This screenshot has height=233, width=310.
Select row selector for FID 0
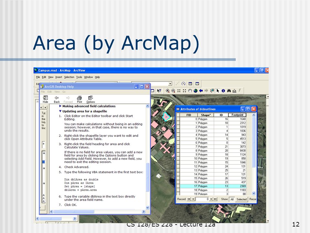(178, 119)
